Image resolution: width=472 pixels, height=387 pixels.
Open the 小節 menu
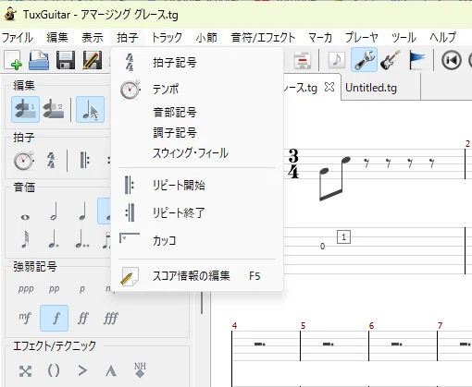(206, 38)
